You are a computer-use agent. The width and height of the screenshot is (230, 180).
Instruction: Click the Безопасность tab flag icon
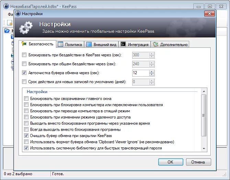tap(24, 44)
